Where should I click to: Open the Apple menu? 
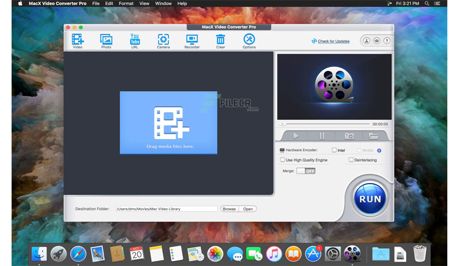coord(20,3)
